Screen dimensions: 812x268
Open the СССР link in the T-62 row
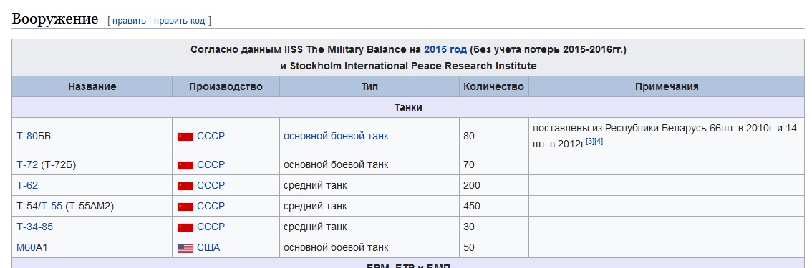211,185
